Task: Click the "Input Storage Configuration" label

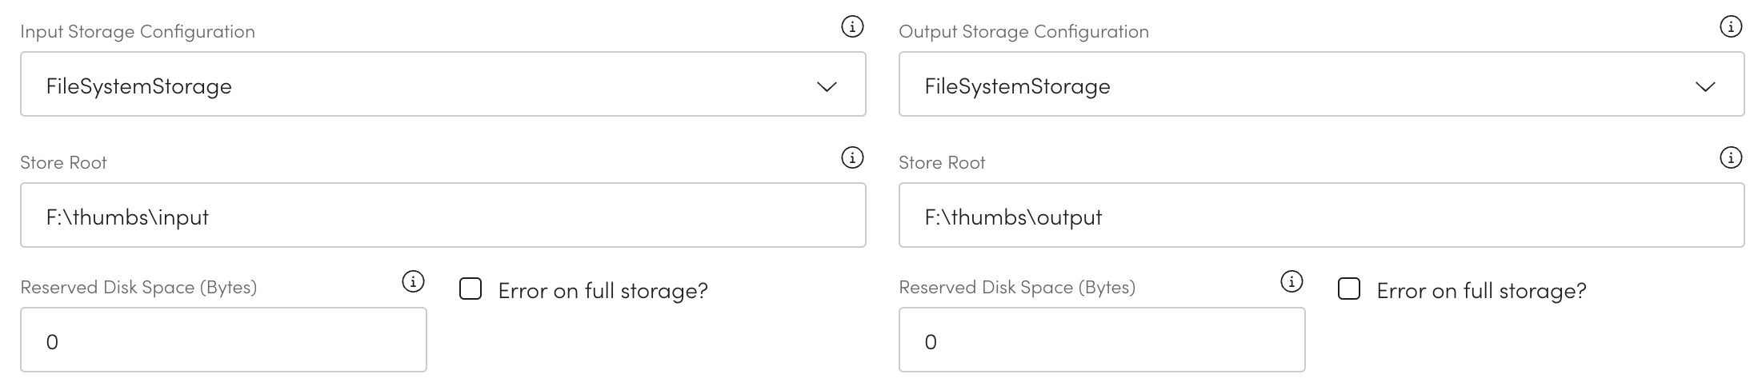Action: pos(138,32)
